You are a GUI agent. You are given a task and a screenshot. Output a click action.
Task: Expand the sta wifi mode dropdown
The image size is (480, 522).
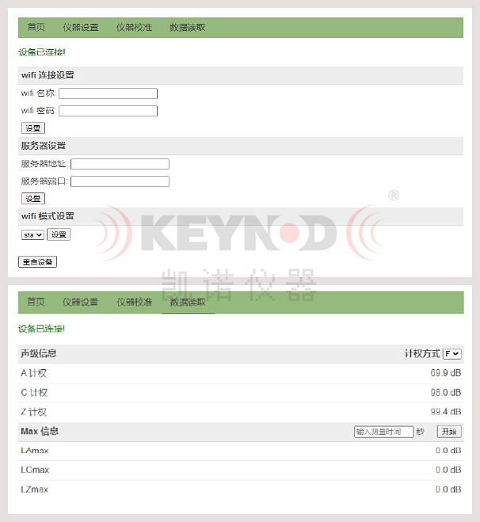coord(32,234)
